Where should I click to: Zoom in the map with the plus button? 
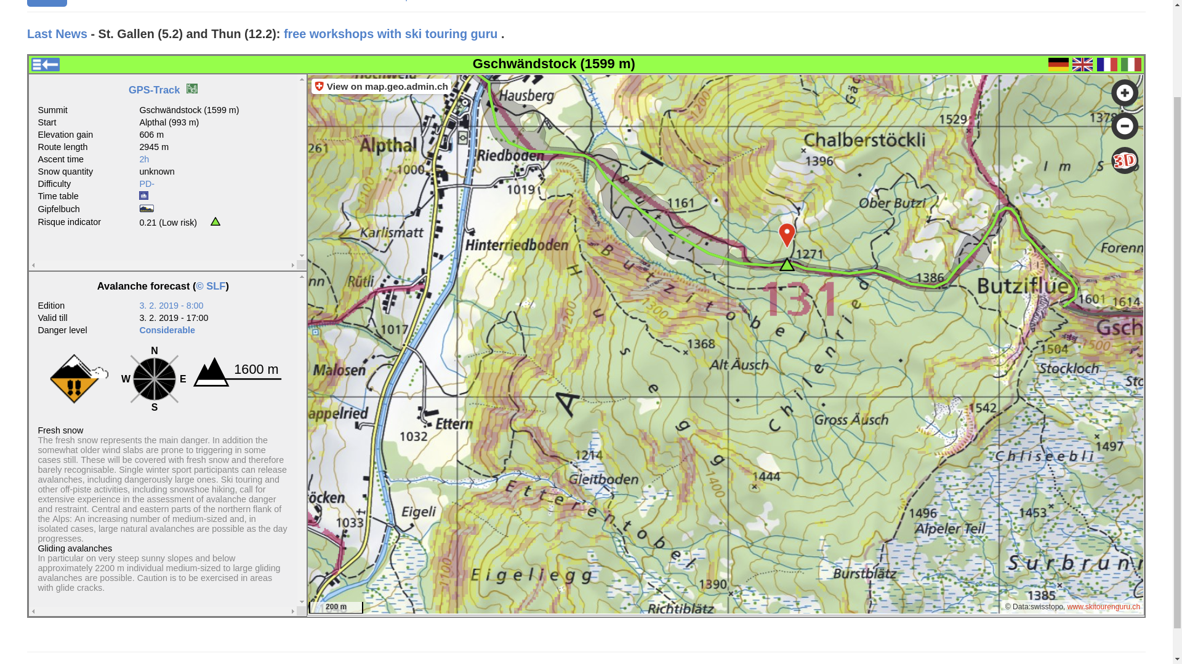pyautogui.click(x=1124, y=93)
